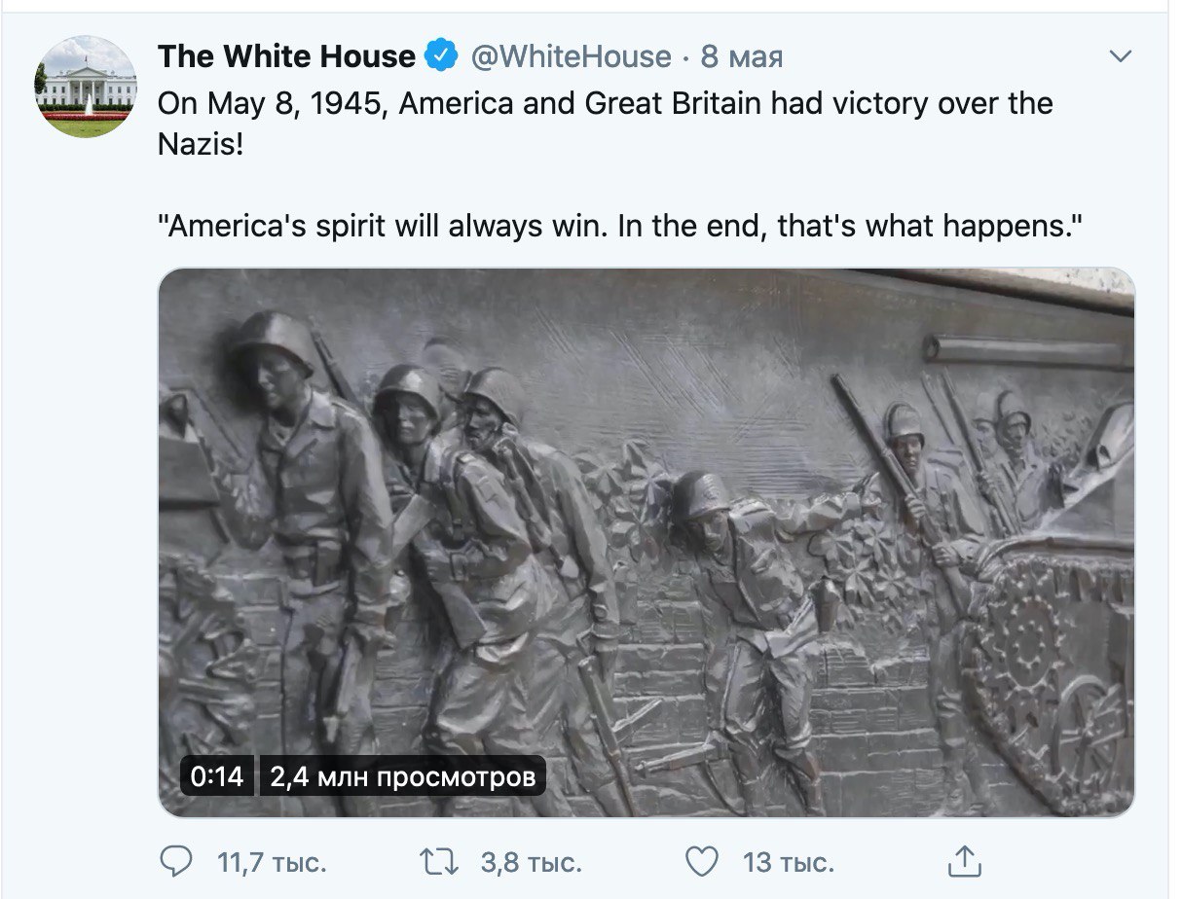Click the quoted 'America's spirit' sentence
The width and height of the screenshot is (1182, 899).
point(621,227)
